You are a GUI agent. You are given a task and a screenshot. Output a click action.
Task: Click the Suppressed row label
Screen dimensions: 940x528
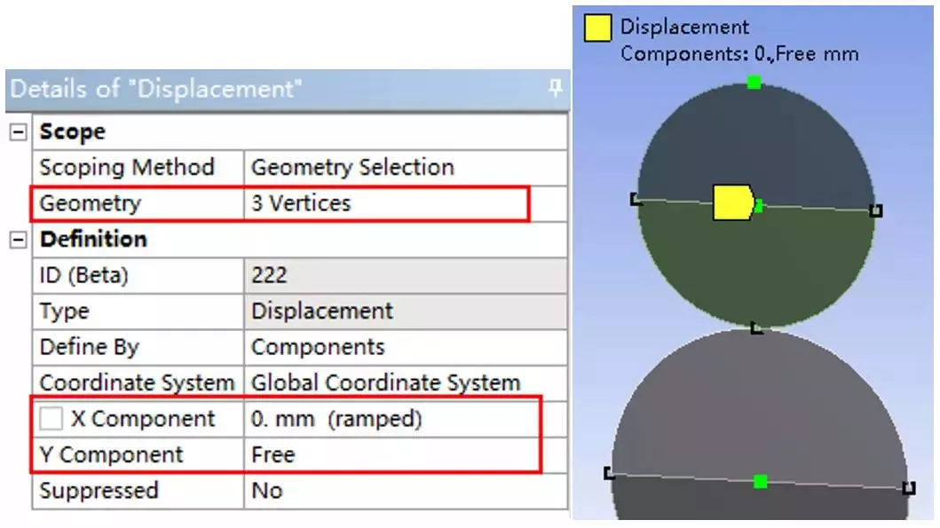coord(99,490)
